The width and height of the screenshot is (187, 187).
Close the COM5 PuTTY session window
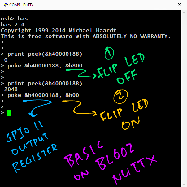coord(180,5)
